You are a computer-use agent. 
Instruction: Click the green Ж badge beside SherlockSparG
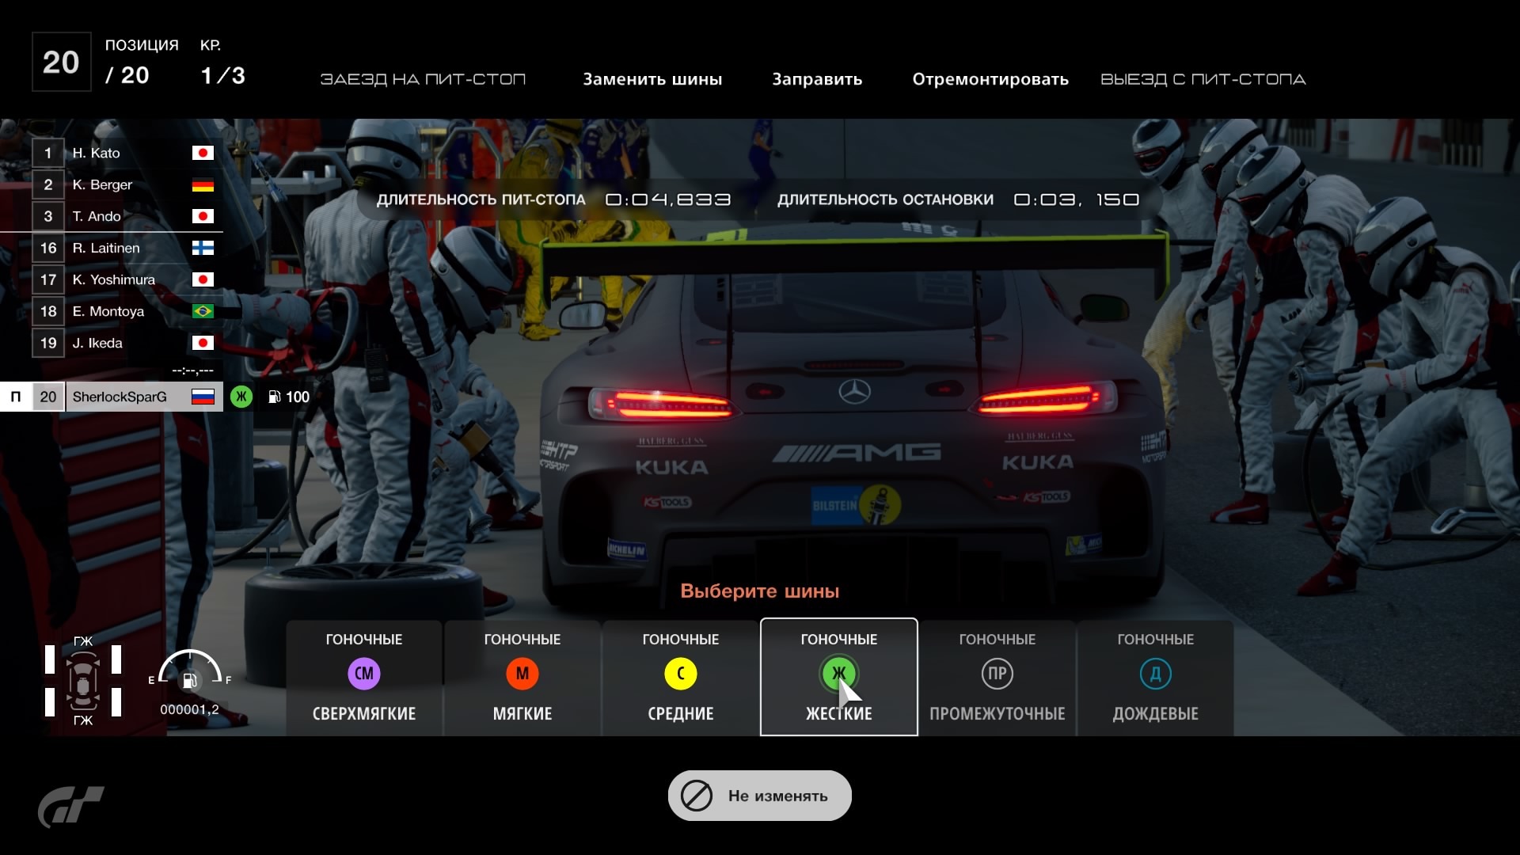click(241, 397)
